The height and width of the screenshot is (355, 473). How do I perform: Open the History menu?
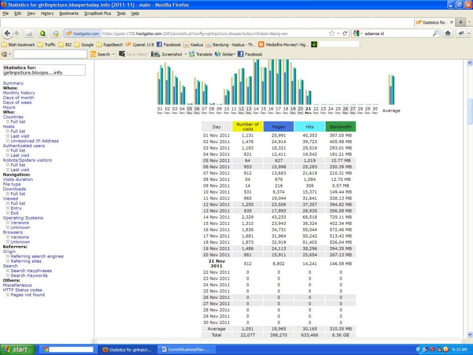[x=47, y=13]
